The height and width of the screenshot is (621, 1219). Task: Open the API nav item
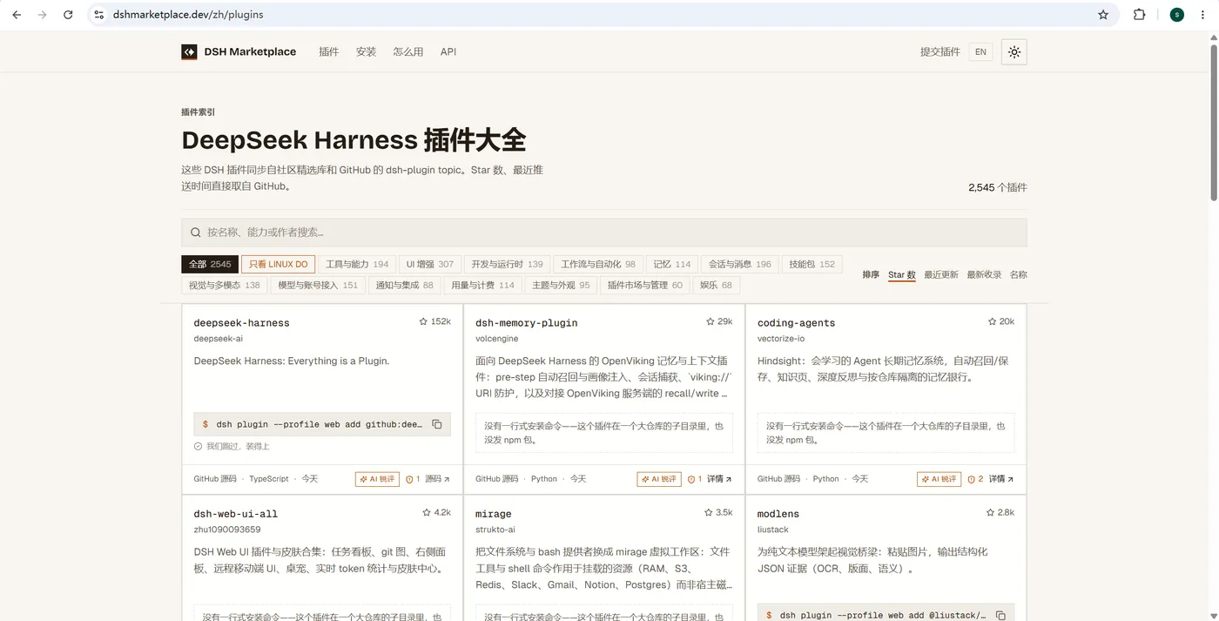coord(448,52)
